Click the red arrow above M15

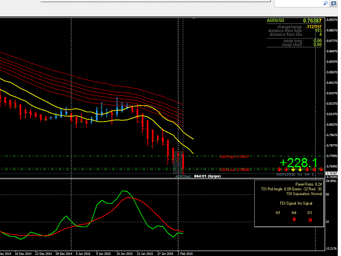286,169
